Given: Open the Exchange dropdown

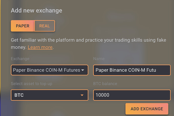Looking at the screenshot, I should coord(49,70).
